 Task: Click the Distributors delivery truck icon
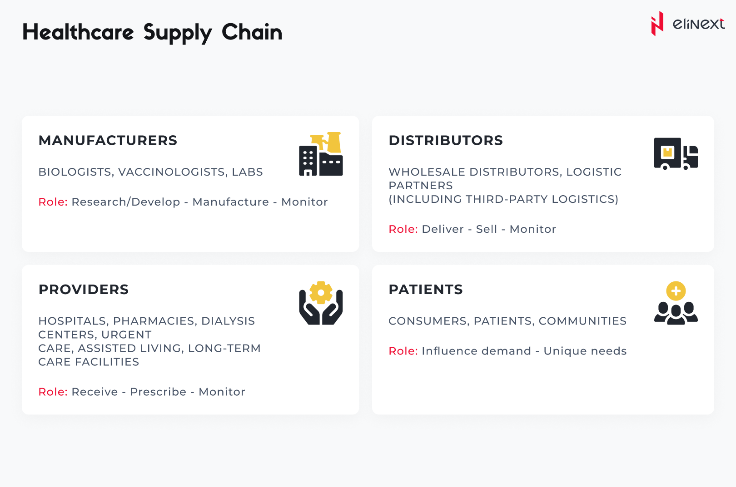click(x=676, y=153)
